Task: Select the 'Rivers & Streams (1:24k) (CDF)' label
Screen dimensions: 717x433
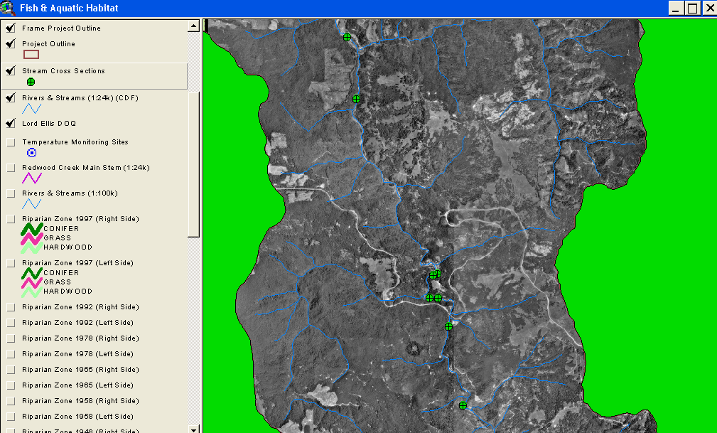Action: [80, 97]
